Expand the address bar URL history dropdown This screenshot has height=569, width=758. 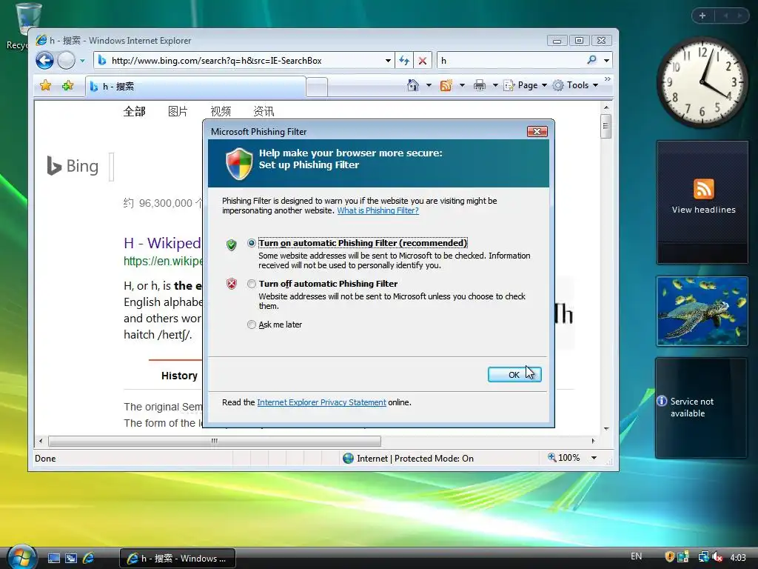[388, 61]
